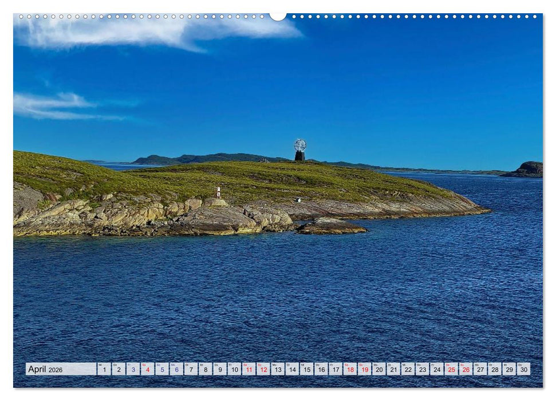This screenshot has height=401, width=556.
Task: Click the small white marker on the rocks
Action: [x=299, y=199]
